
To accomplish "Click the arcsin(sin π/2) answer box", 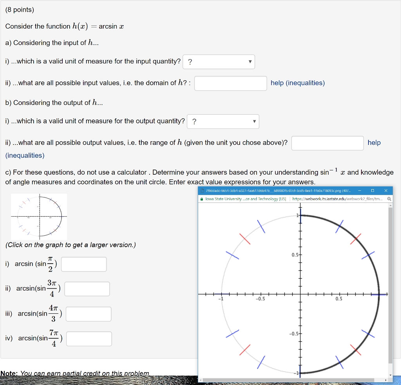I will 83,264.
